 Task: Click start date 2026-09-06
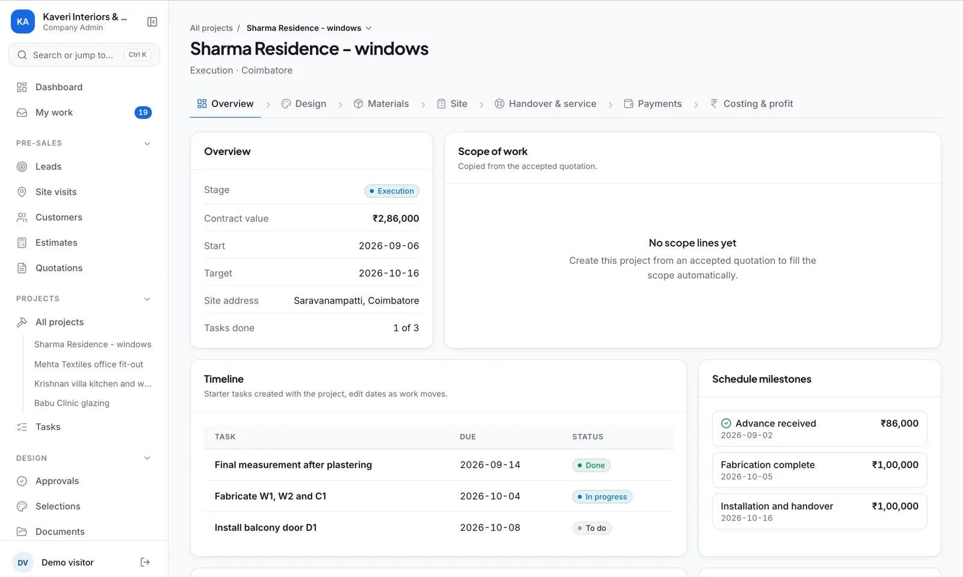point(389,246)
